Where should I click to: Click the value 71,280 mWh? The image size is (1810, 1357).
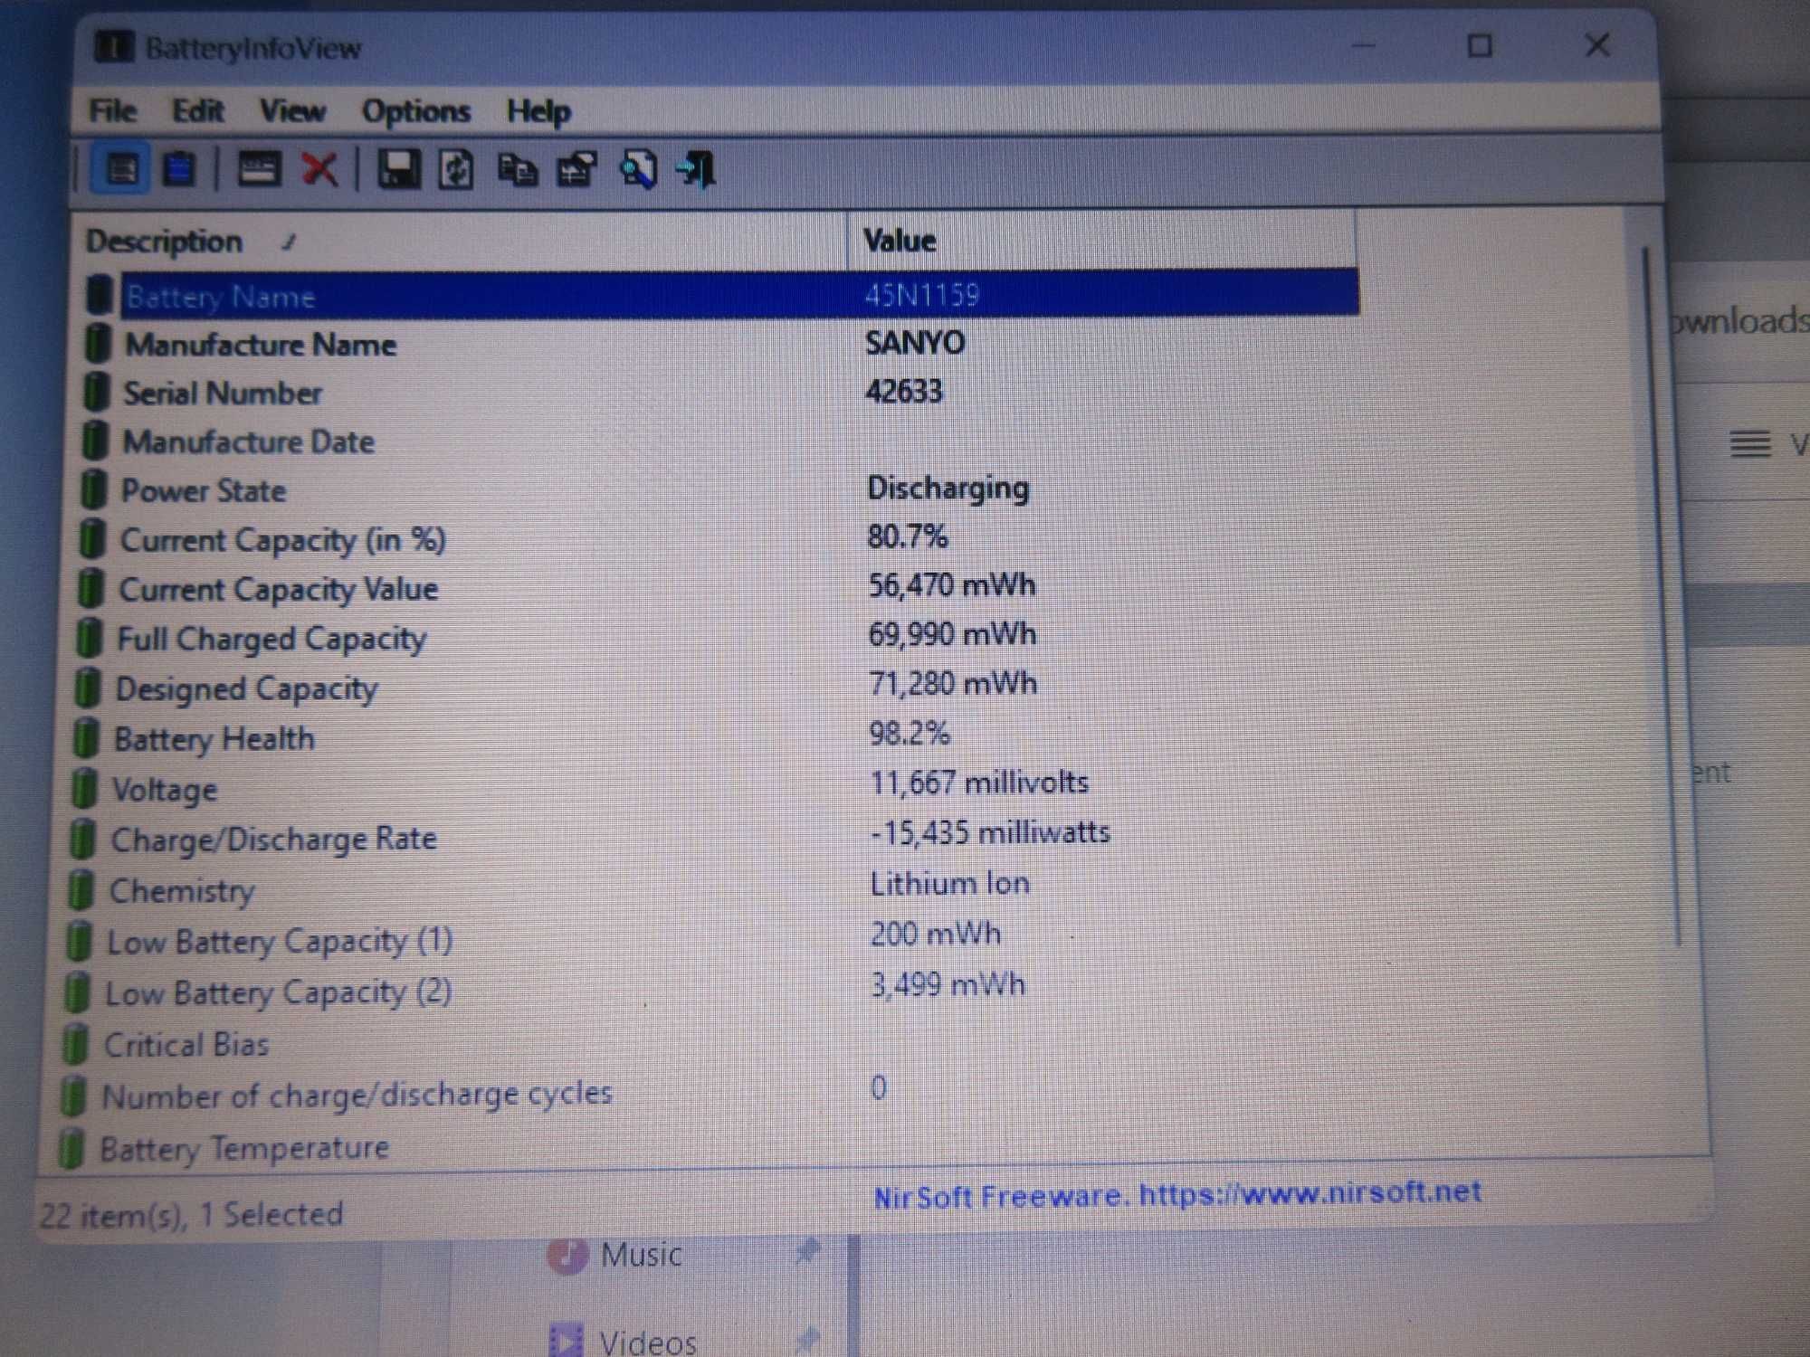tap(954, 683)
